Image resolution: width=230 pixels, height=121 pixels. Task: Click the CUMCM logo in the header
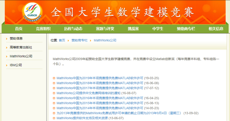pos(33,12)
